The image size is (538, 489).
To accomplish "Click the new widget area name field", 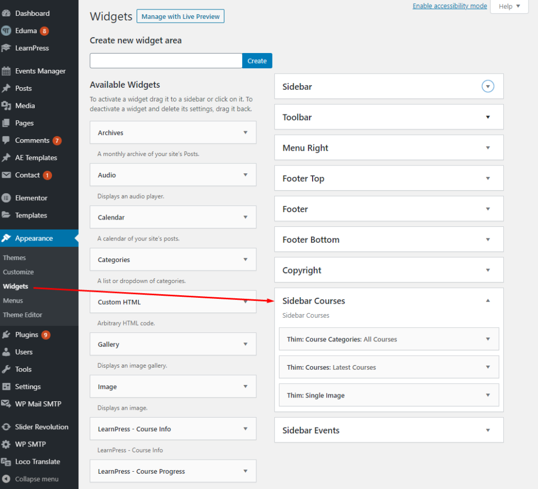I will point(165,60).
